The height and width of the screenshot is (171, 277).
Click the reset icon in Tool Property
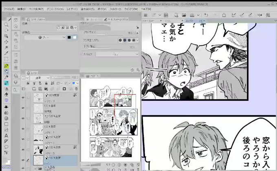tap(132, 70)
